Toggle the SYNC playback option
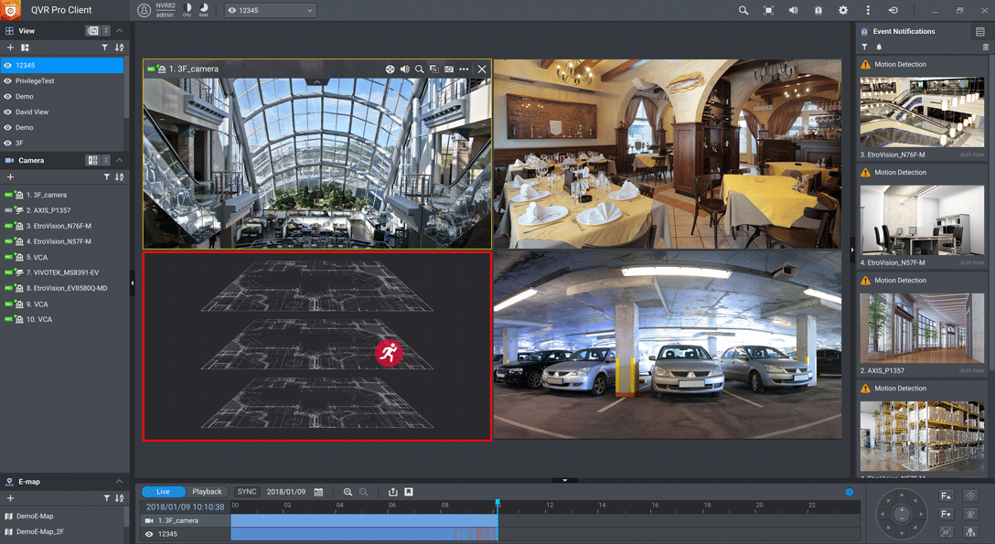This screenshot has width=995, height=544. [x=247, y=492]
